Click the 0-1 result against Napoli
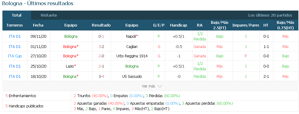This screenshot has height=114, width=299. pos(101,36)
